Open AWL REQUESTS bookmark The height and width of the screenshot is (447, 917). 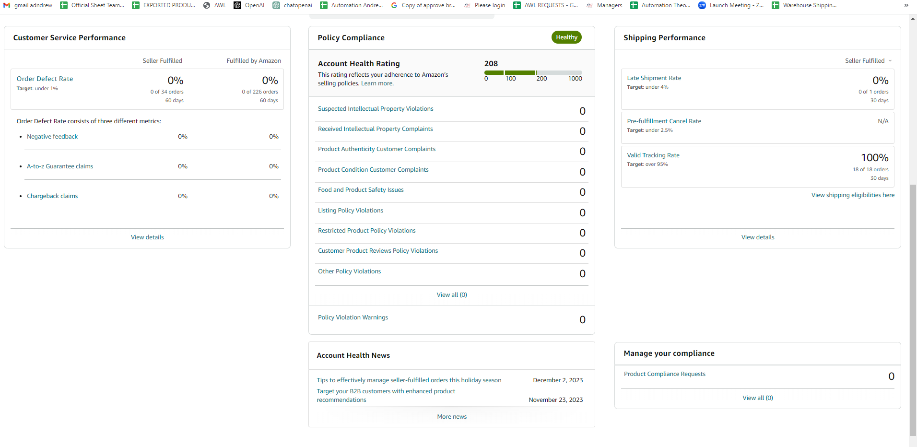pyautogui.click(x=545, y=5)
